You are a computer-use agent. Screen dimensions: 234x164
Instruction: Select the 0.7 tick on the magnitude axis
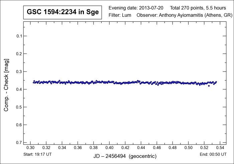(19, 143)
